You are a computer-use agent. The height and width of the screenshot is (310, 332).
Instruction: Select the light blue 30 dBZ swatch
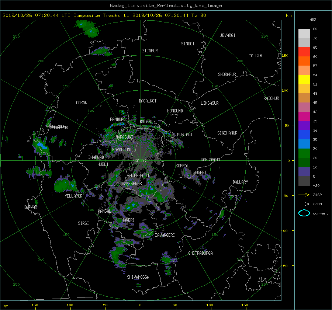point(304,144)
